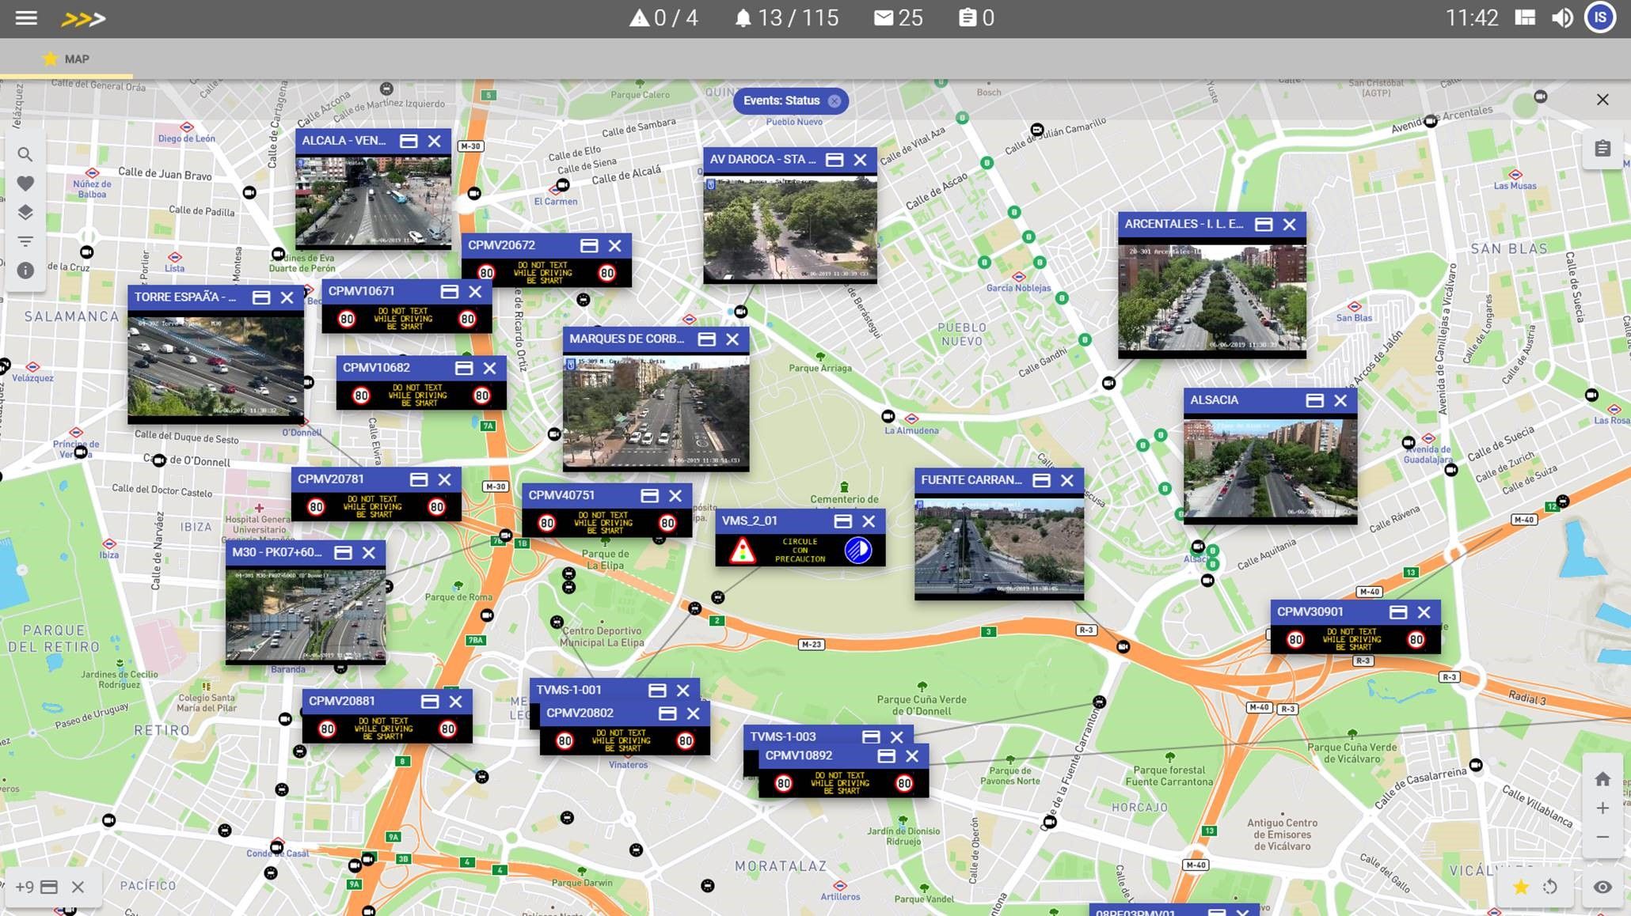Expand the +9 hidden camera panels
This screenshot has height=916, width=1631.
tap(24, 887)
